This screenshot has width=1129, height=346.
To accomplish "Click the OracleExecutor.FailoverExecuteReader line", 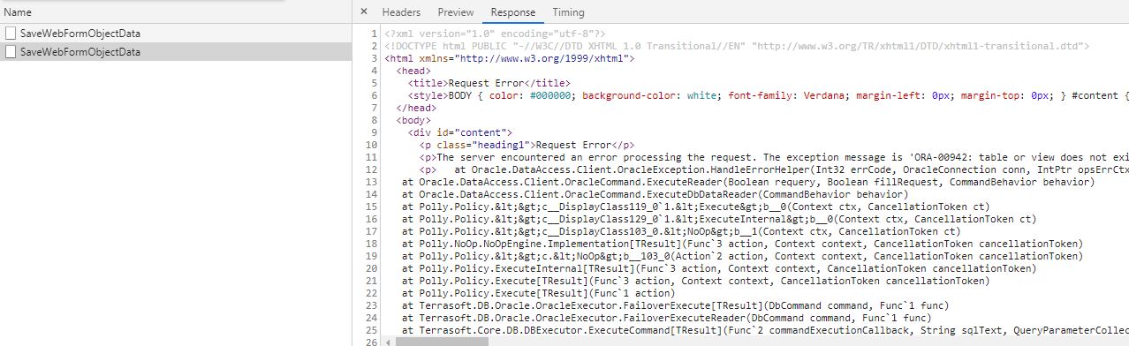I will coord(666,317).
